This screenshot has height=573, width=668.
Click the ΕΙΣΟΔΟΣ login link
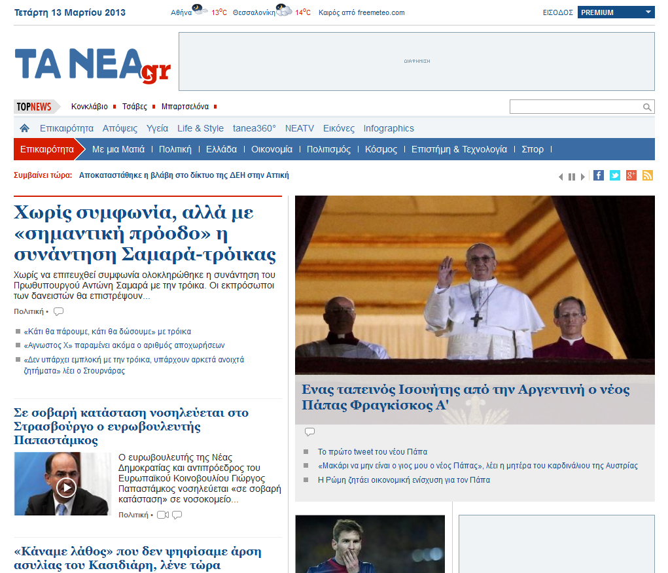coord(558,12)
